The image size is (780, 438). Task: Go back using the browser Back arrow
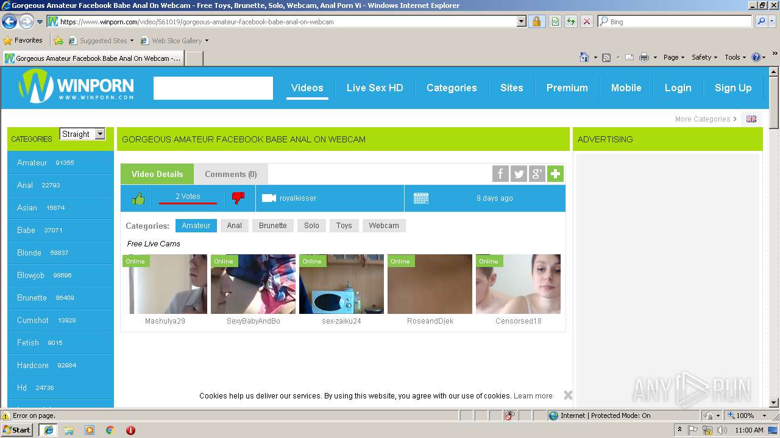pyautogui.click(x=10, y=22)
